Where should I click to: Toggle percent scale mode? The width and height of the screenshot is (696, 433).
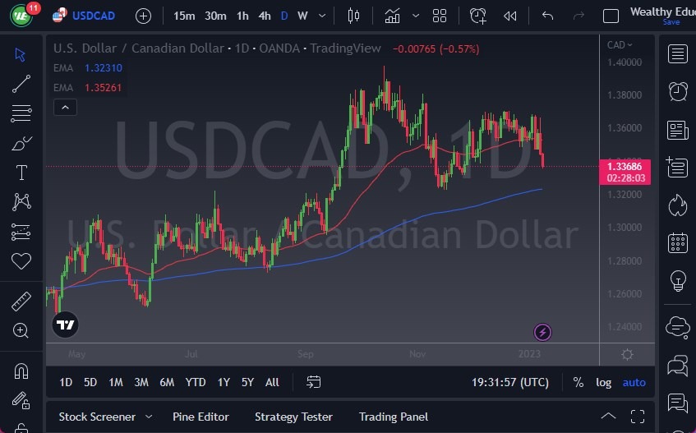(578, 382)
